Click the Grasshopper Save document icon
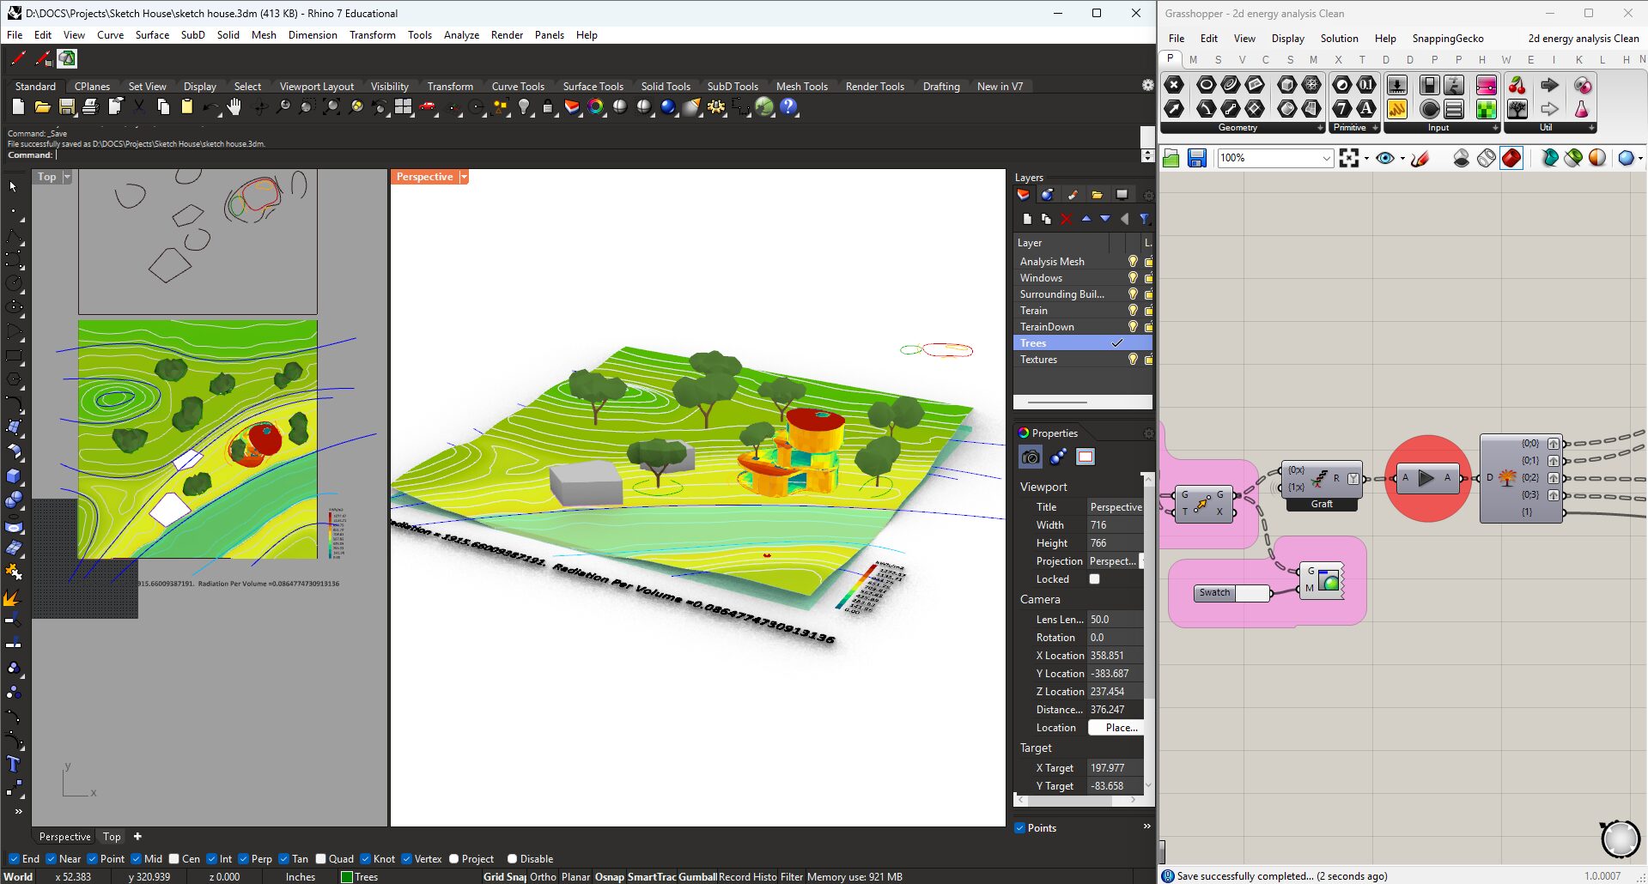 [1197, 158]
